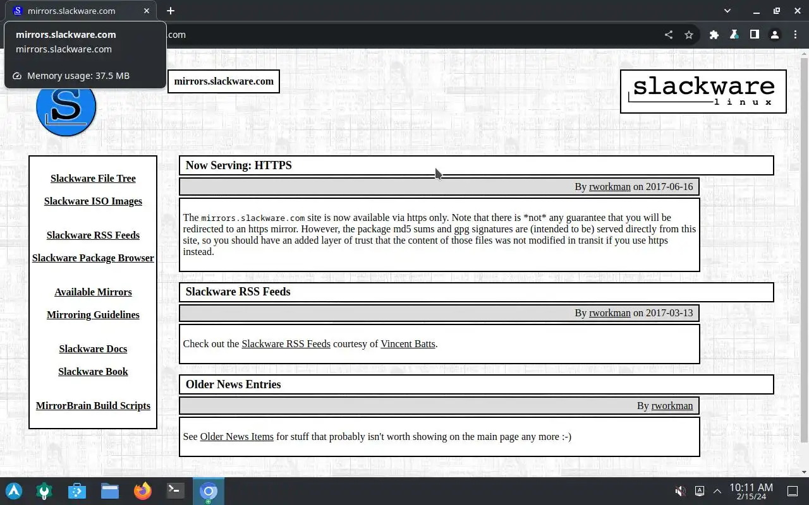Screen dimensions: 809x505
Task: Open the Arch application launcher
Action: click(14, 491)
